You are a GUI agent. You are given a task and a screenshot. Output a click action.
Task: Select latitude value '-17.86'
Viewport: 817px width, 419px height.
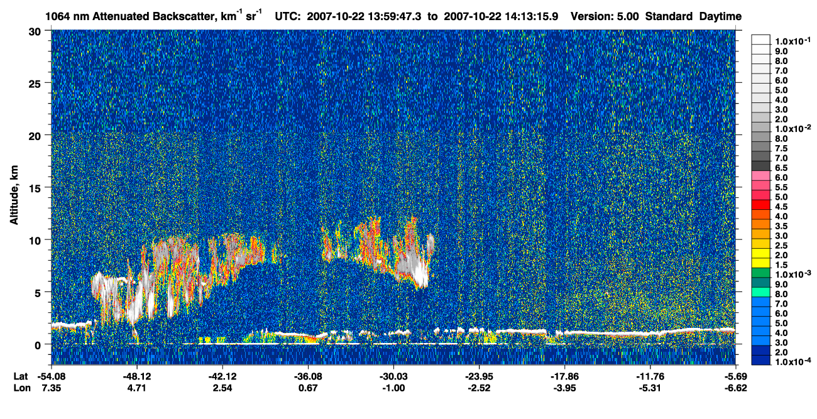(x=565, y=376)
